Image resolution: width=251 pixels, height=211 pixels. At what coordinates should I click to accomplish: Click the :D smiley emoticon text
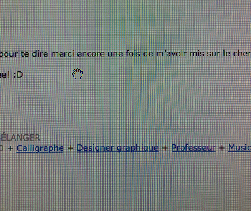tap(18, 75)
